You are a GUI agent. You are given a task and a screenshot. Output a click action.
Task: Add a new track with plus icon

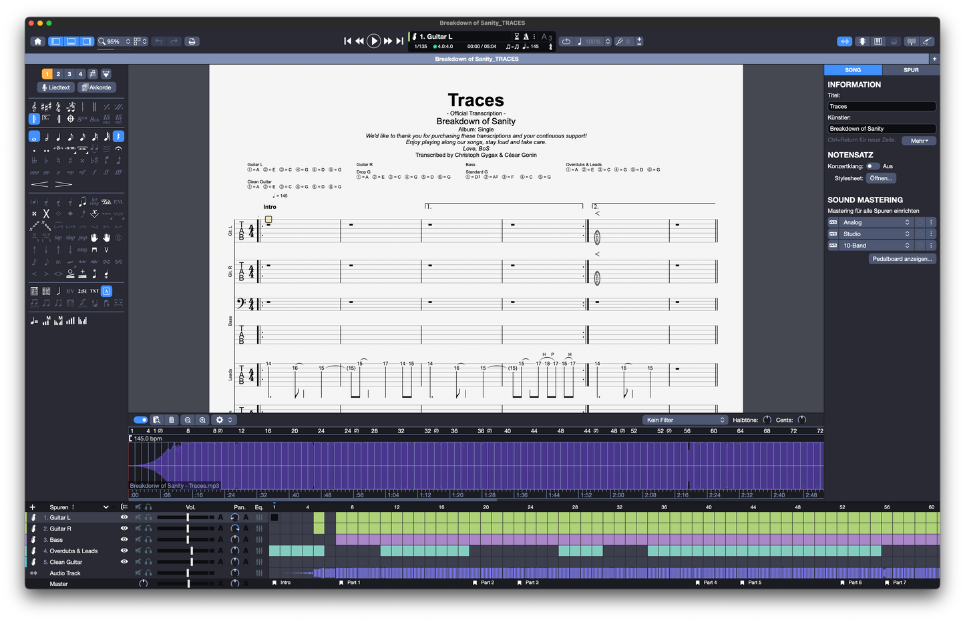coord(33,507)
